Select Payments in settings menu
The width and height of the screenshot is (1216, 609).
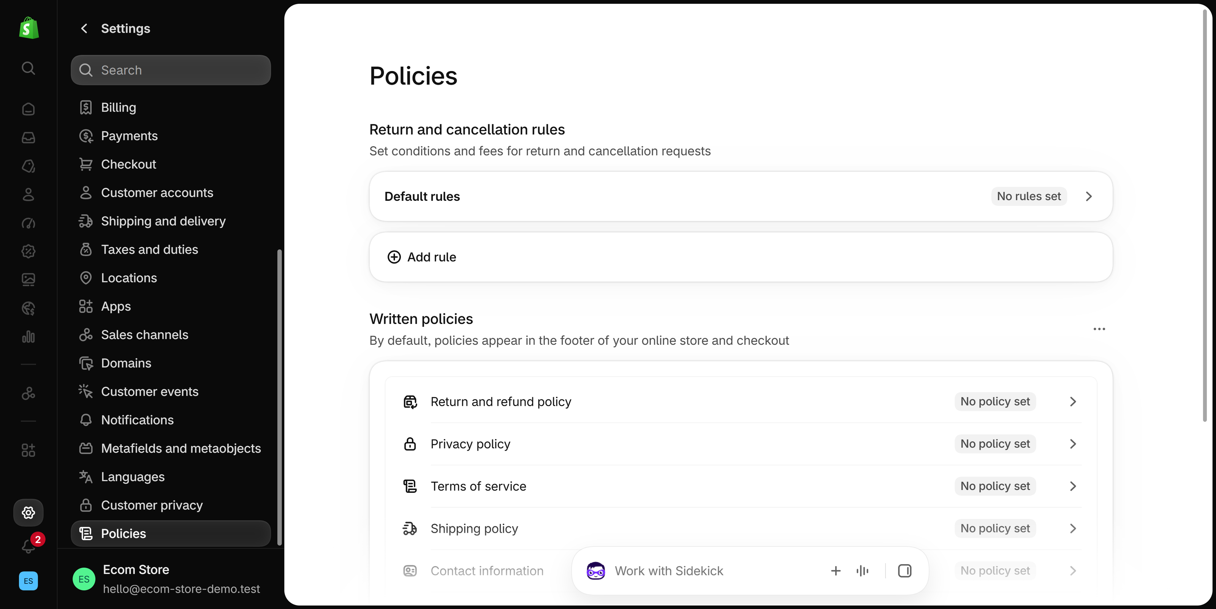[x=171, y=136]
